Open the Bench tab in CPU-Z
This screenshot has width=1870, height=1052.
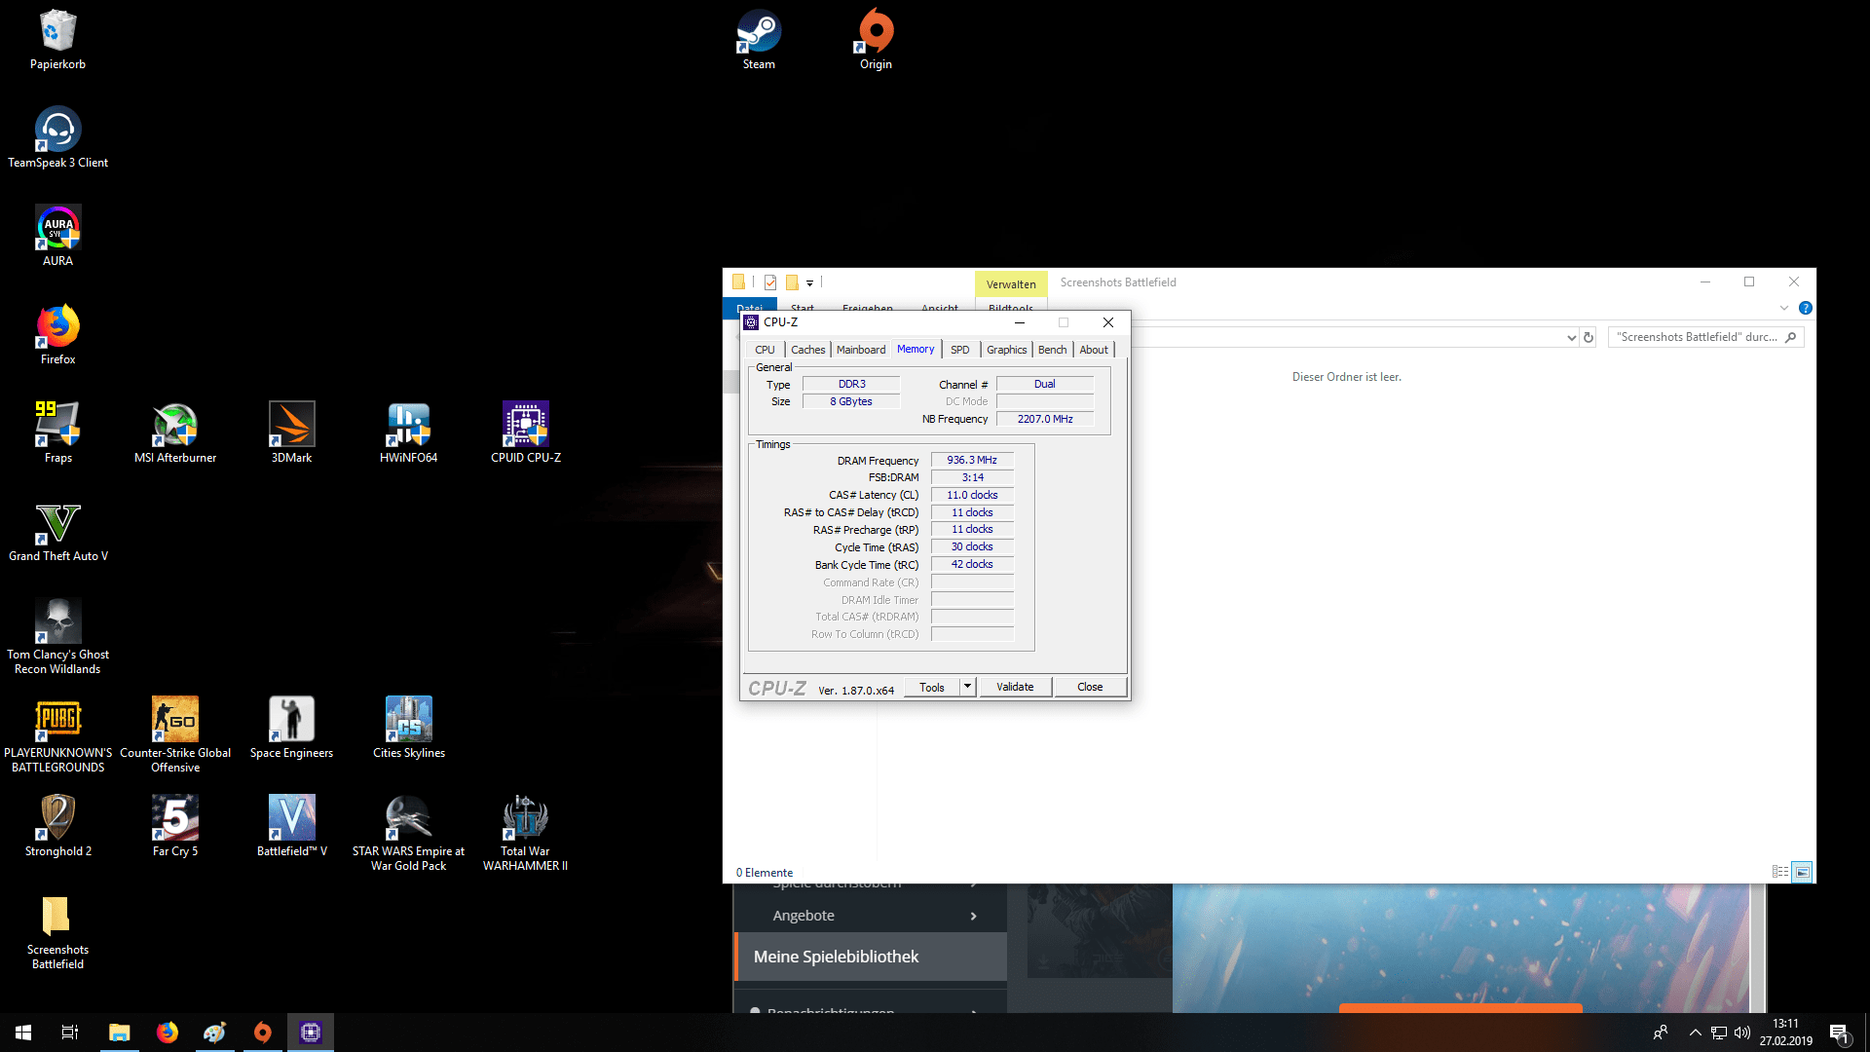[x=1052, y=350]
